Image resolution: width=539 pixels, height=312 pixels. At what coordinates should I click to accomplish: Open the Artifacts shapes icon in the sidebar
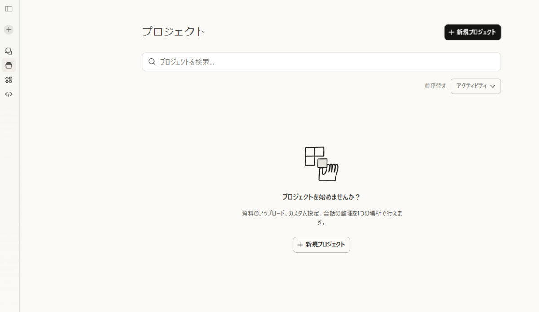tap(8, 79)
